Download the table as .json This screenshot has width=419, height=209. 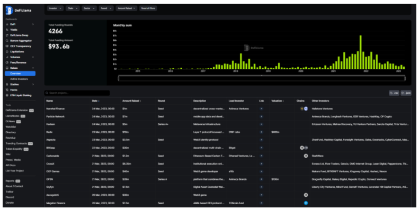tap(406, 93)
